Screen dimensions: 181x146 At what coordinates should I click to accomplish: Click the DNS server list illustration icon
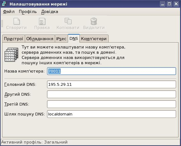pos(11,55)
